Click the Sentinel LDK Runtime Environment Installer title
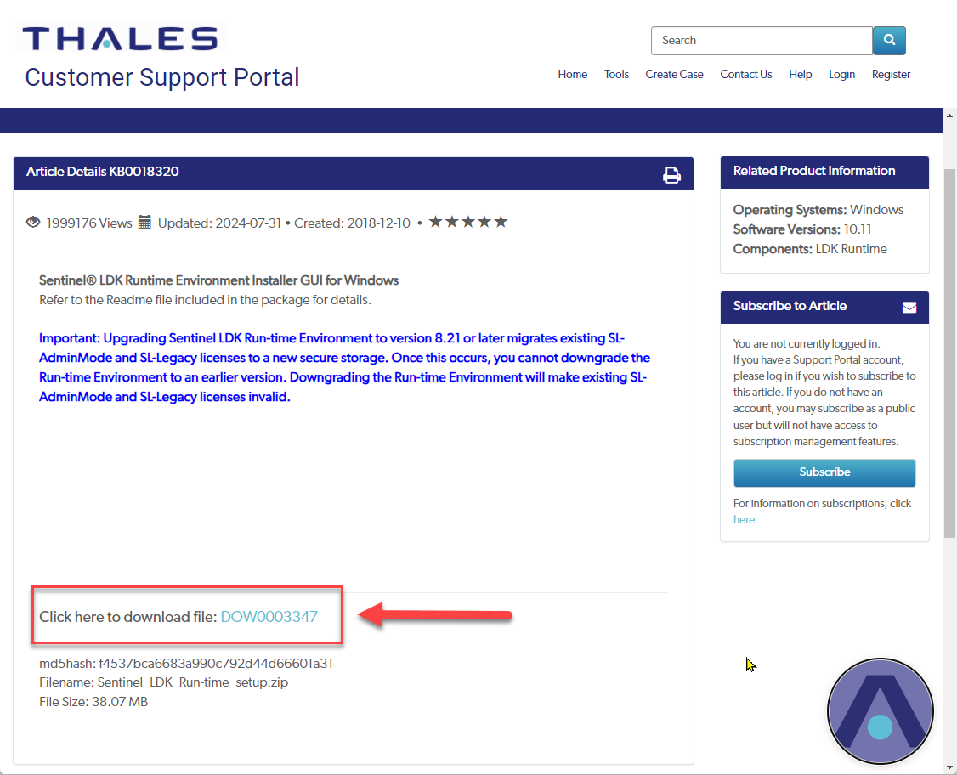The image size is (957, 775). [218, 280]
